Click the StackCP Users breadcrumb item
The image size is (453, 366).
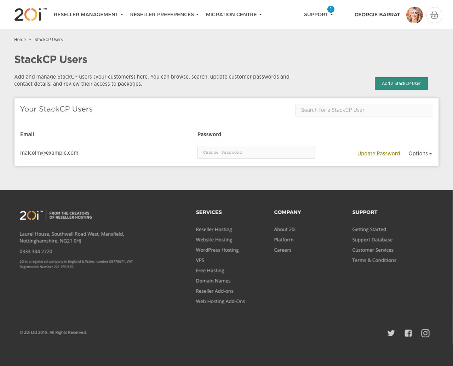point(48,39)
